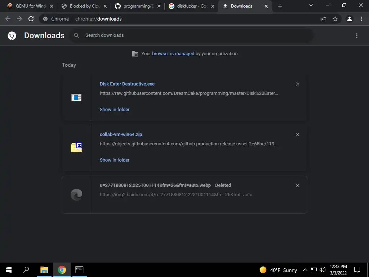Remove the deleted webp entry from list
369x277 pixels.
tap(297, 185)
